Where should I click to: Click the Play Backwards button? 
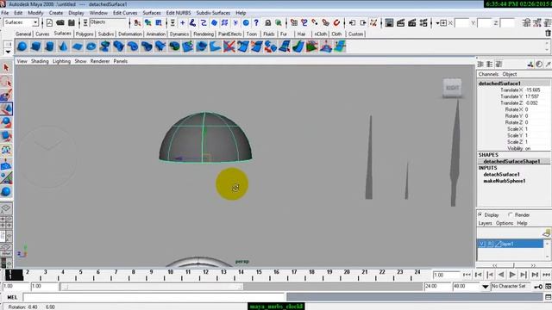click(501, 275)
